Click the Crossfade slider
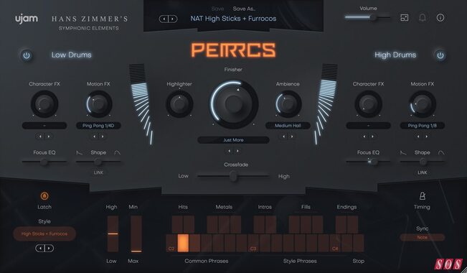 point(234,176)
